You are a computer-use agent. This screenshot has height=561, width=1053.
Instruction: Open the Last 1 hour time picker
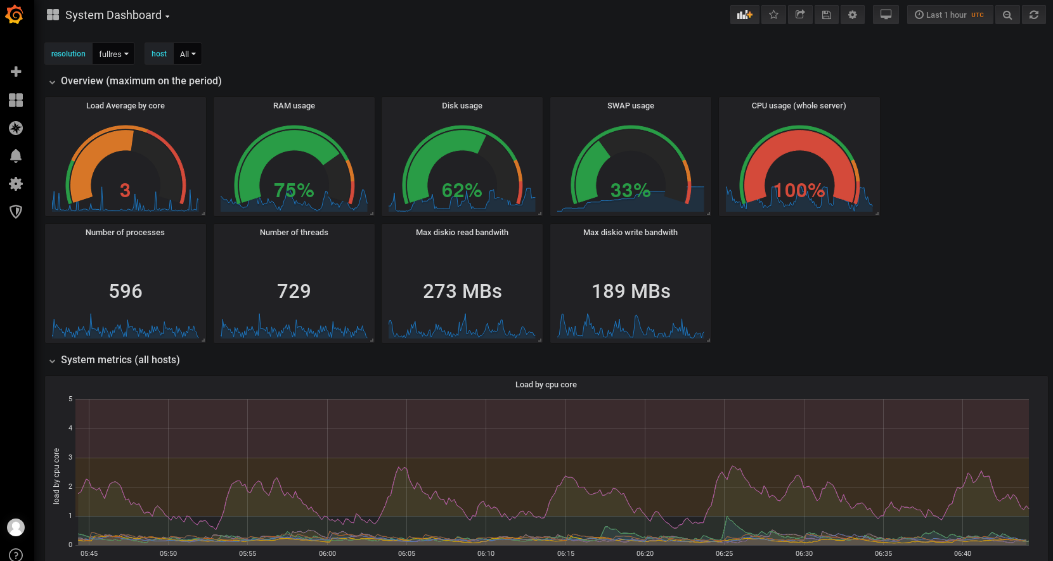point(950,15)
